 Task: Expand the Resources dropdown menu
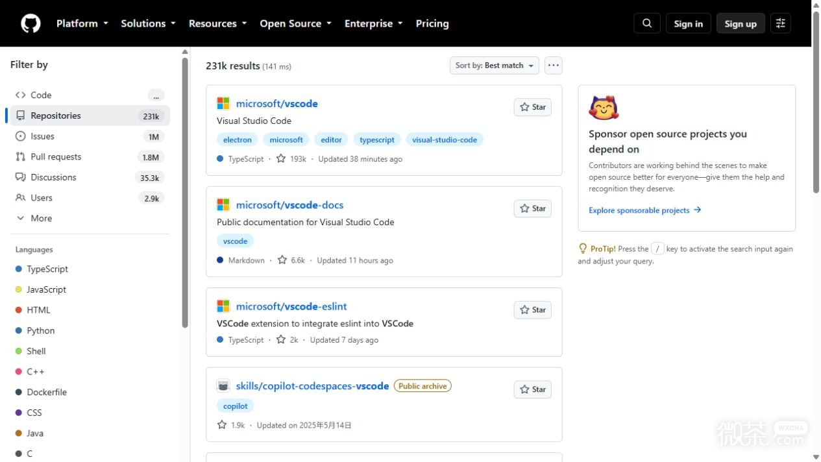coord(217,23)
